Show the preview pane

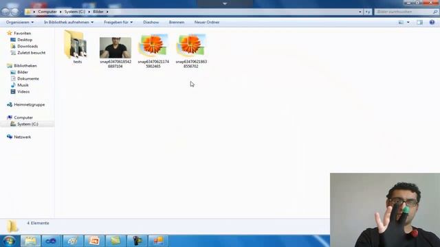[x=419, y=22]
